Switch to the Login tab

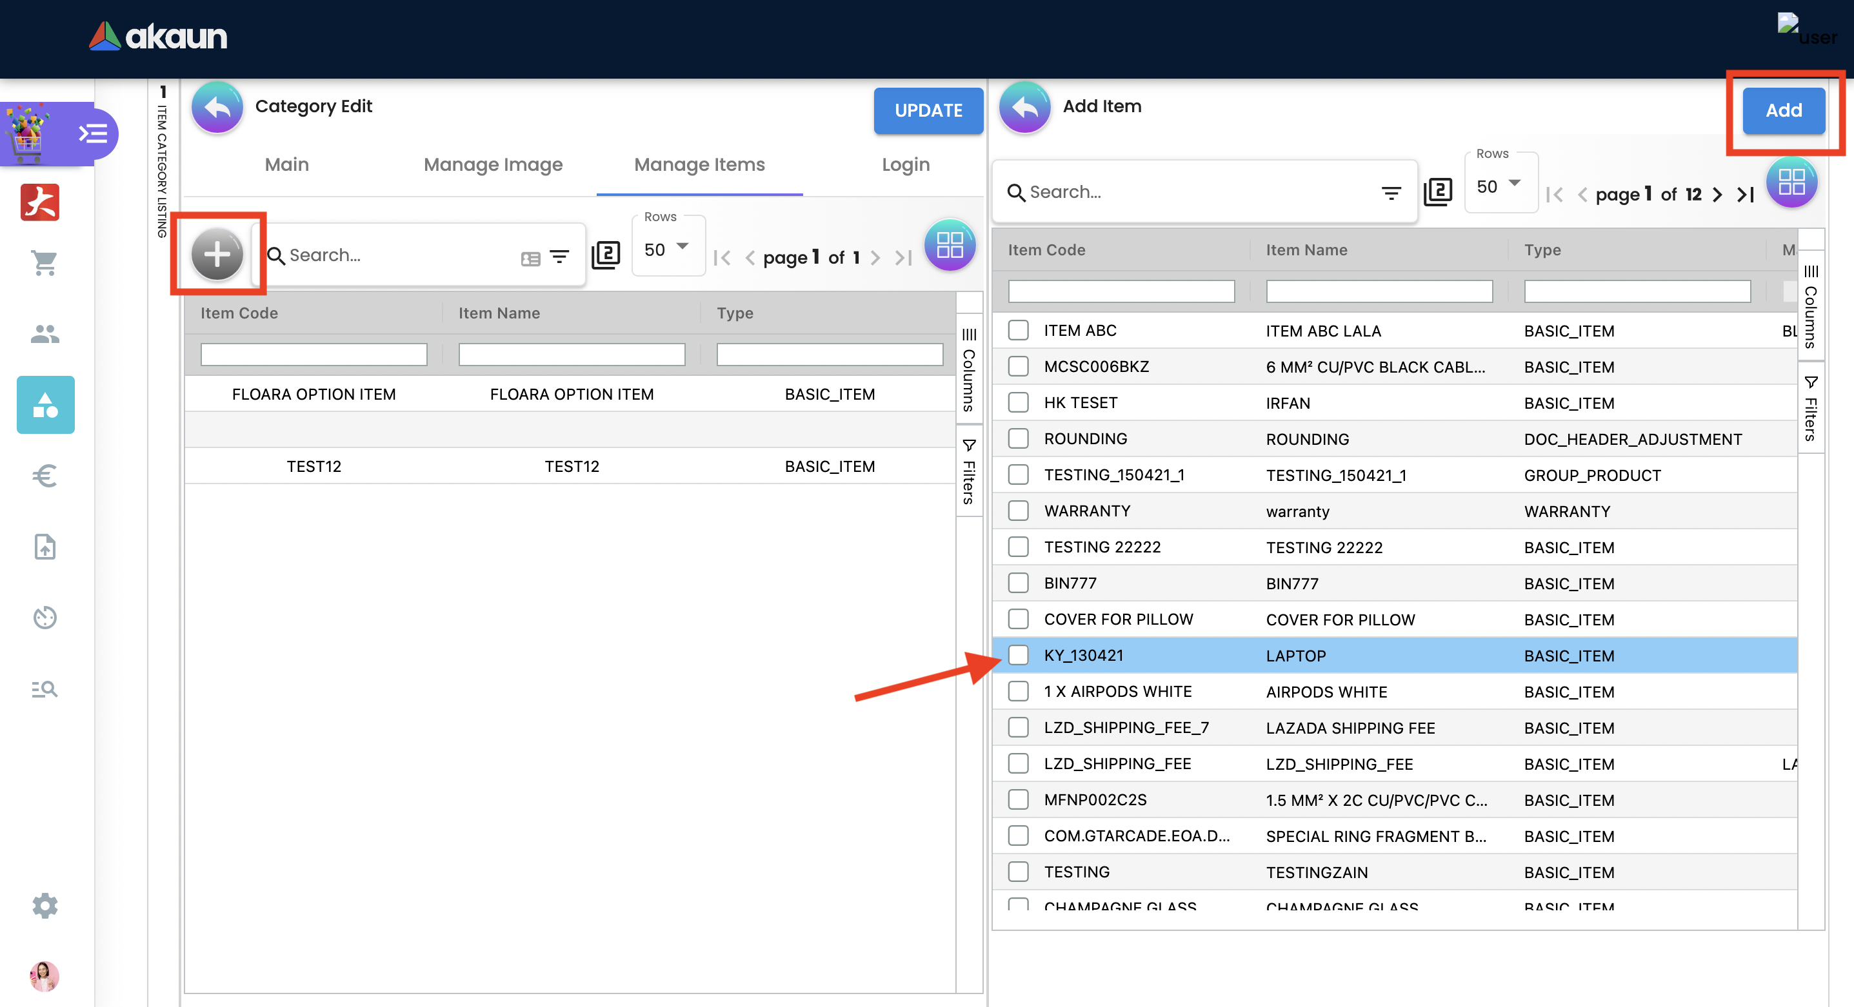point(906,164)
